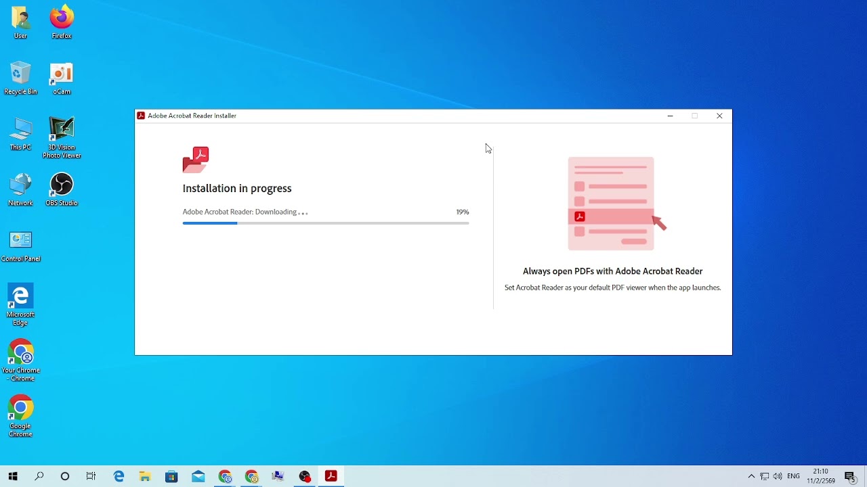Image resolution: width=867 pixels, height=487 pixels.
Task: Select the Microsoft Edge desktop shortcut
Action: point(20,304)
